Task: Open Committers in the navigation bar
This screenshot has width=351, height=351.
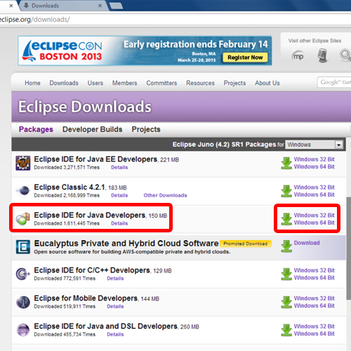Action: coord(161,83)
